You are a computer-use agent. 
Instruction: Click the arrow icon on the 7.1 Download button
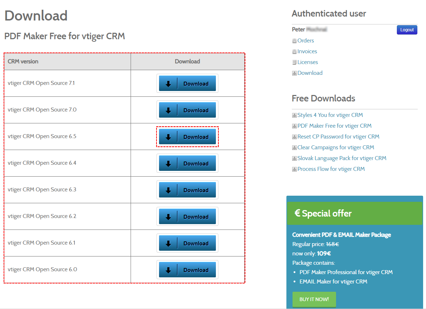pyautogui.click(x=168, y=83)
